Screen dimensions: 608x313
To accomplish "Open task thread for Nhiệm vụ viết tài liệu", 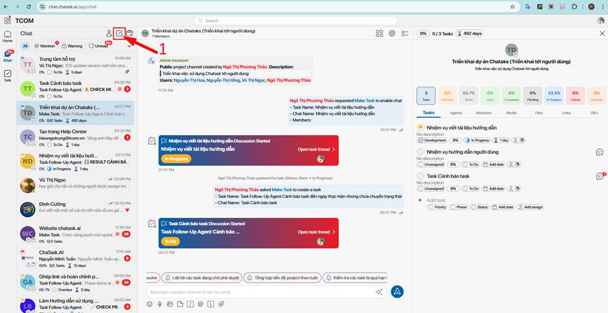I will pyautogui.click(x=316, y=149).
